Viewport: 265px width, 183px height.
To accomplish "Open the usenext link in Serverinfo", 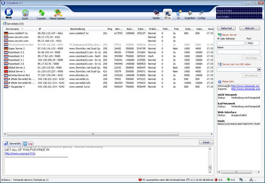I will (x=20, y=154).
